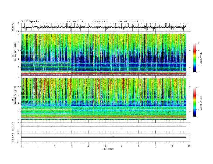Screen dimensions: 213x164
Task: Click the "ch.1(V)" waveform axis label
Action: pyautogui.click(x=13, y=27)
